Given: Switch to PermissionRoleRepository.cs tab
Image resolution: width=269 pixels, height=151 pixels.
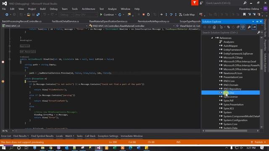Looking at the screenshot, I should click(x=153, y=21).
